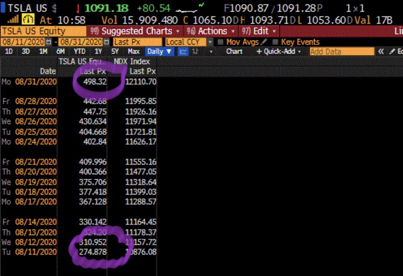Click TSLA price 375.706

(x=93, y=182)
